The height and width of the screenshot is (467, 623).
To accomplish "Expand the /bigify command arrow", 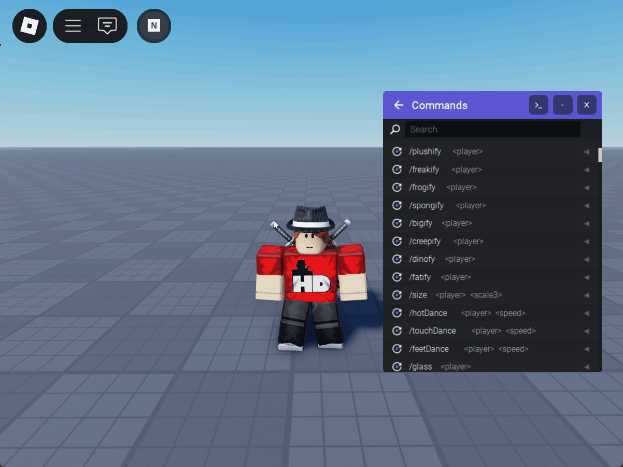I will [587, 223].
